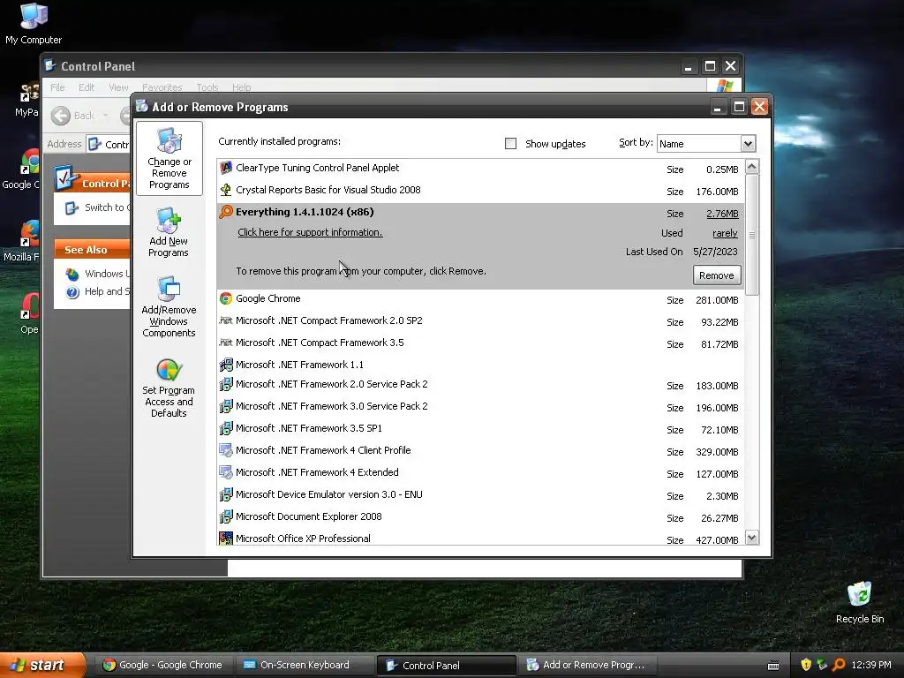904x678 pixels.
Task: Click the .NET Framework 4 Extended icon
Action: pos(226,473)
